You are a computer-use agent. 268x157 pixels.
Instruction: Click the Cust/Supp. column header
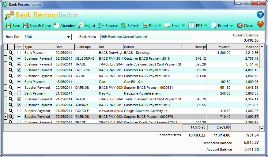pyautogui.click(x=86, y=47)
